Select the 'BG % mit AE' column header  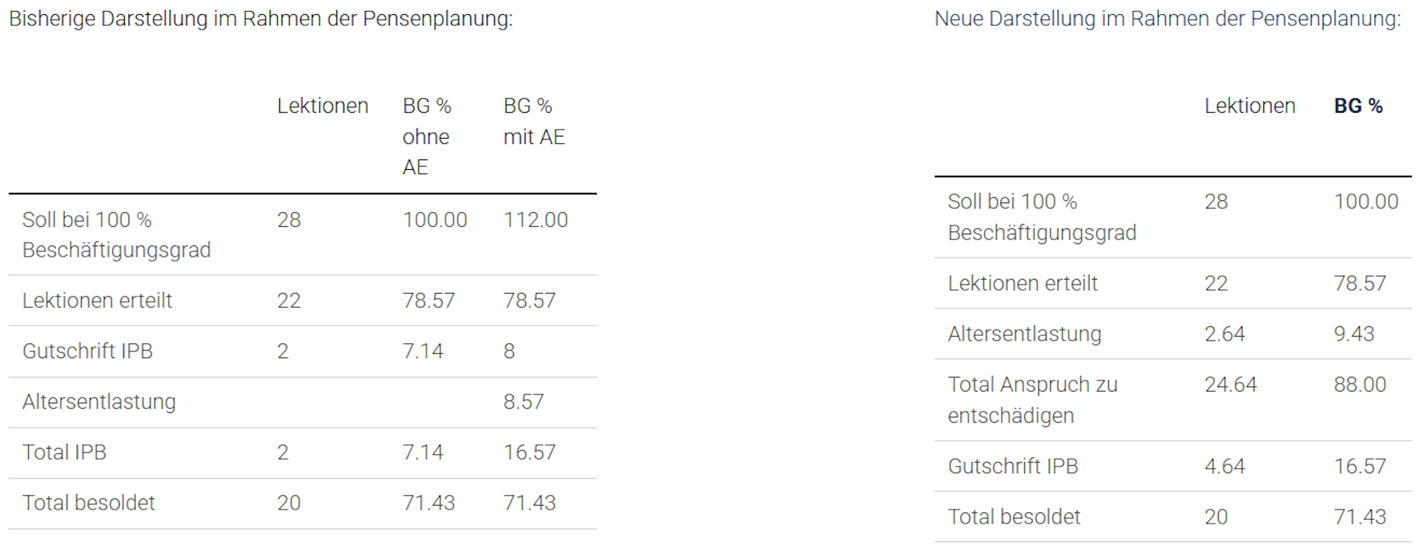pos(534,121)
